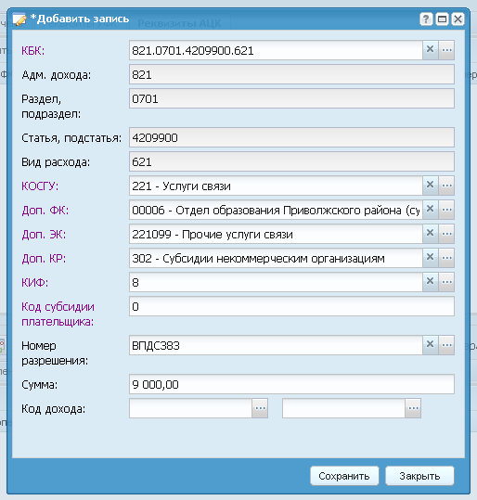The image size is (477, 500).
Task: Focus the Доп. ЭК input field
Action: (x=276, y=234)
